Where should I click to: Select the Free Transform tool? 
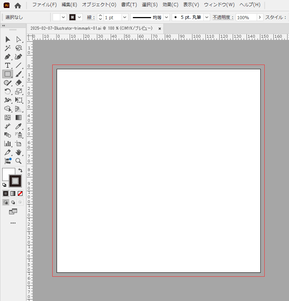19,100
